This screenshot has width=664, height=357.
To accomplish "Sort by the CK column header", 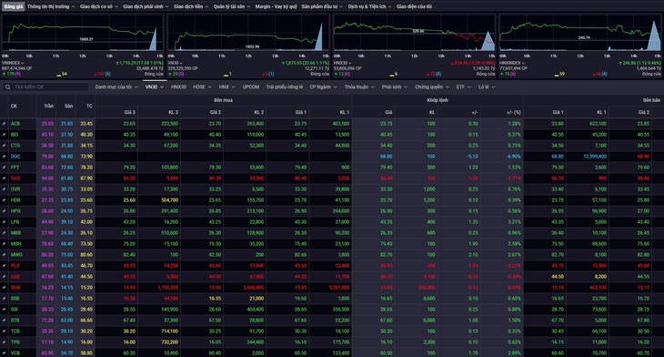I will (x=14, y=106).
